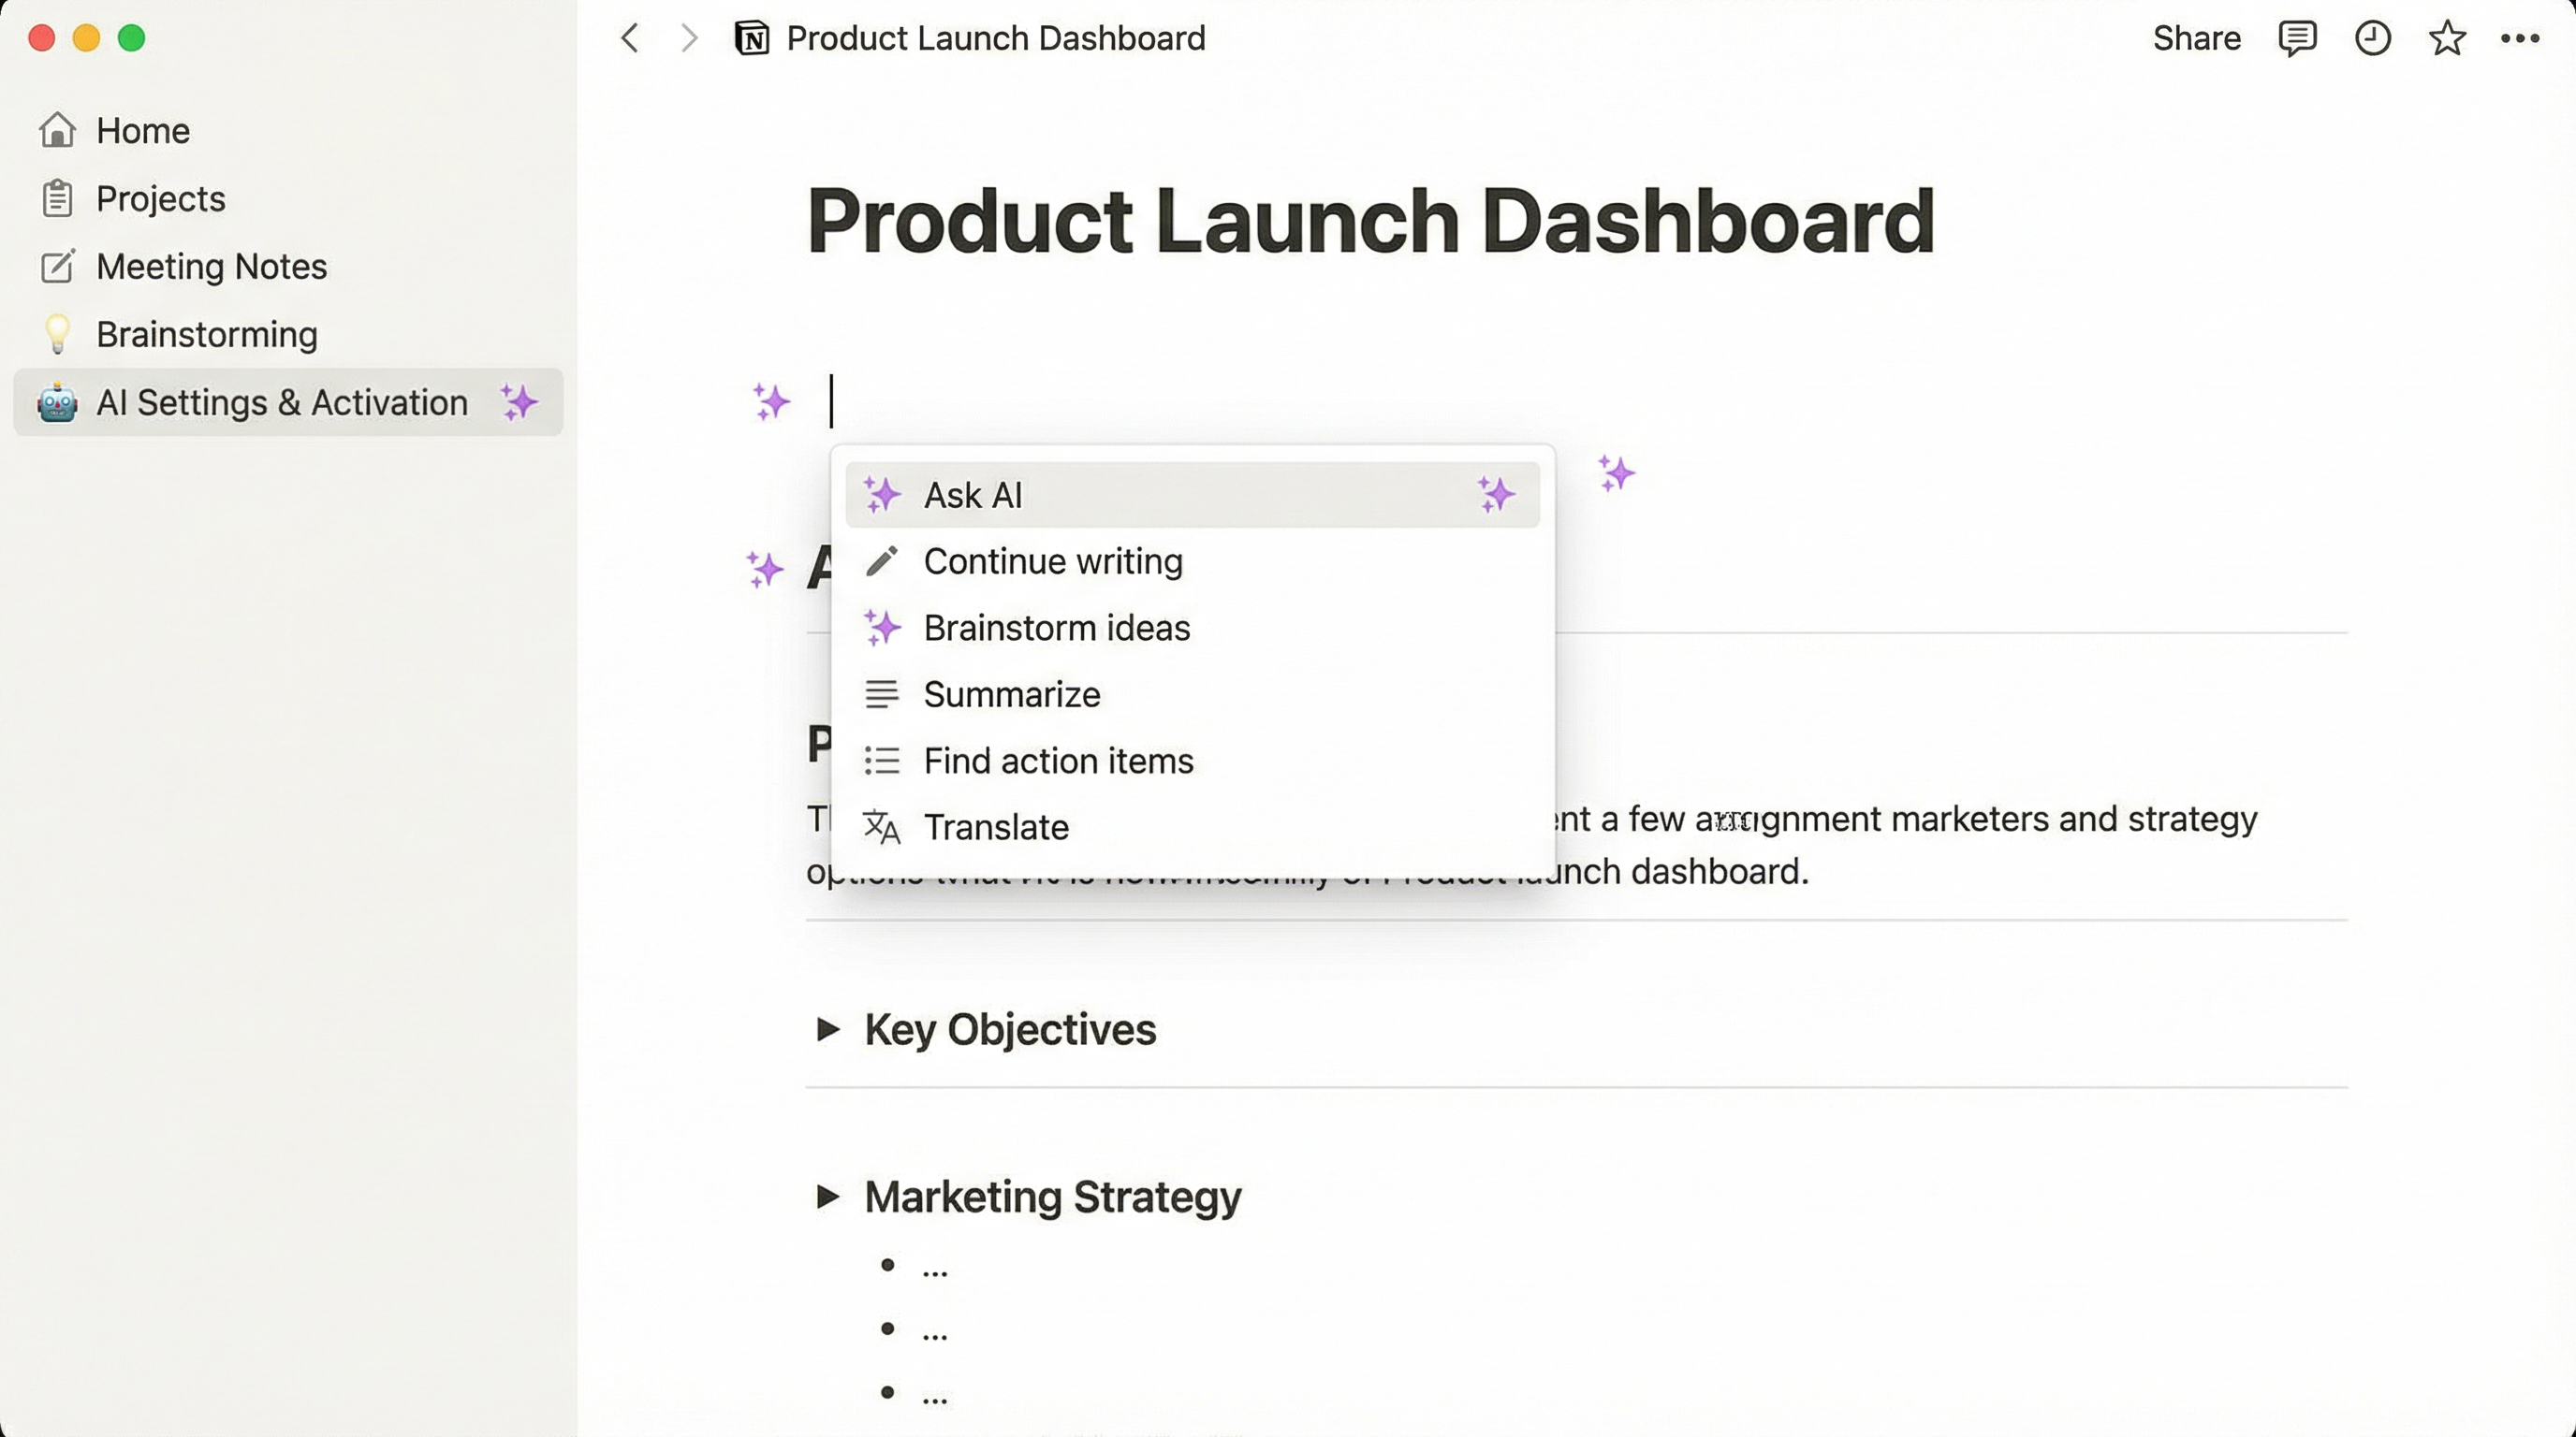The width and height of the screenshot is (2576, 1437).
Task: Open page history via the clock icon
Action: pyautogui.click(x=2372, y=38)
